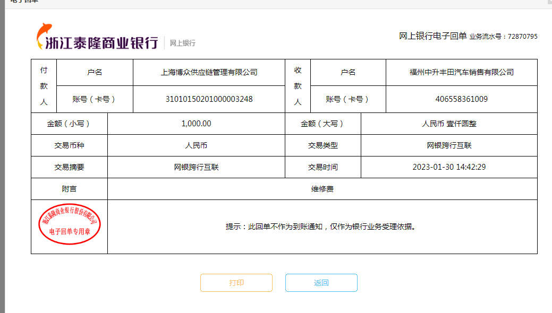Viewport: 552px width, 313px height.
Task: Click the red electronic receipt seal stamp
Action: [70, 225]
